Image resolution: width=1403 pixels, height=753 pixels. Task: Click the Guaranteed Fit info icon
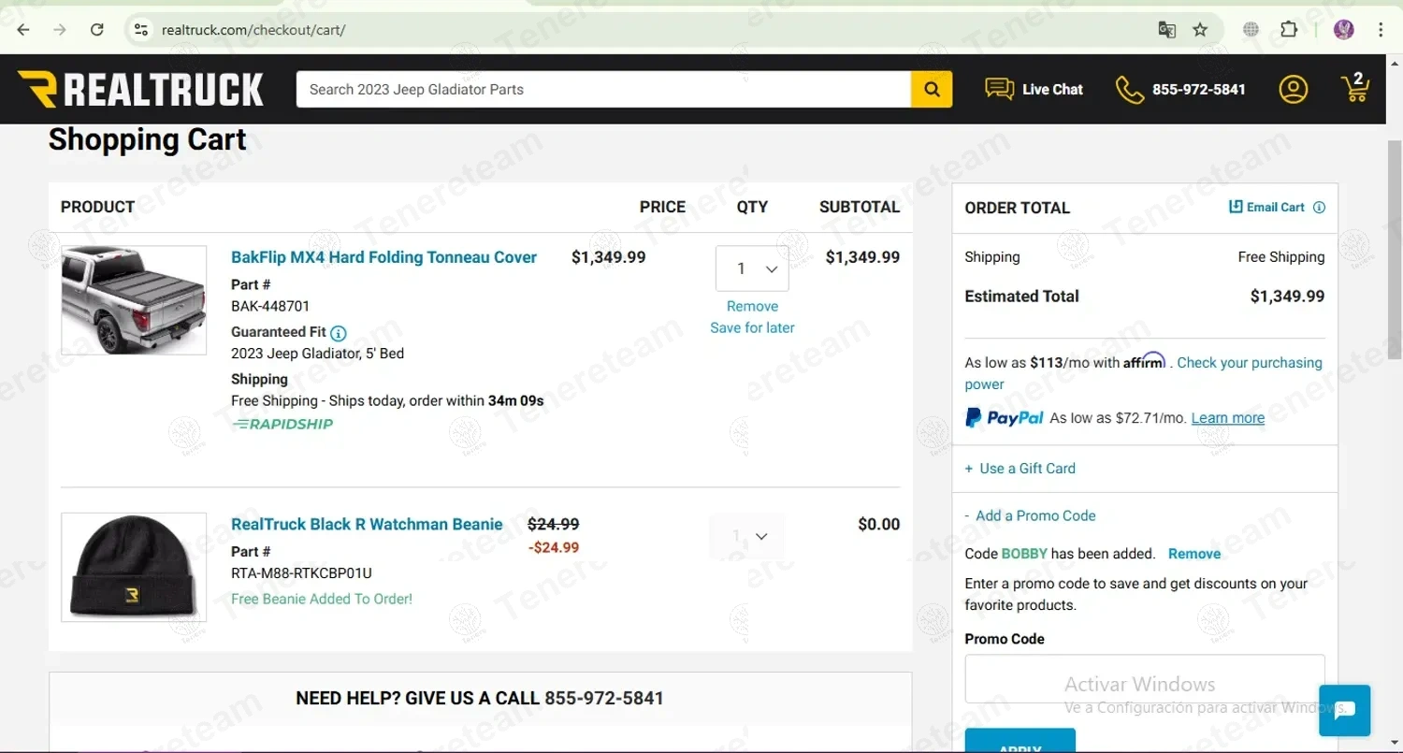click(x=339, y=333)
